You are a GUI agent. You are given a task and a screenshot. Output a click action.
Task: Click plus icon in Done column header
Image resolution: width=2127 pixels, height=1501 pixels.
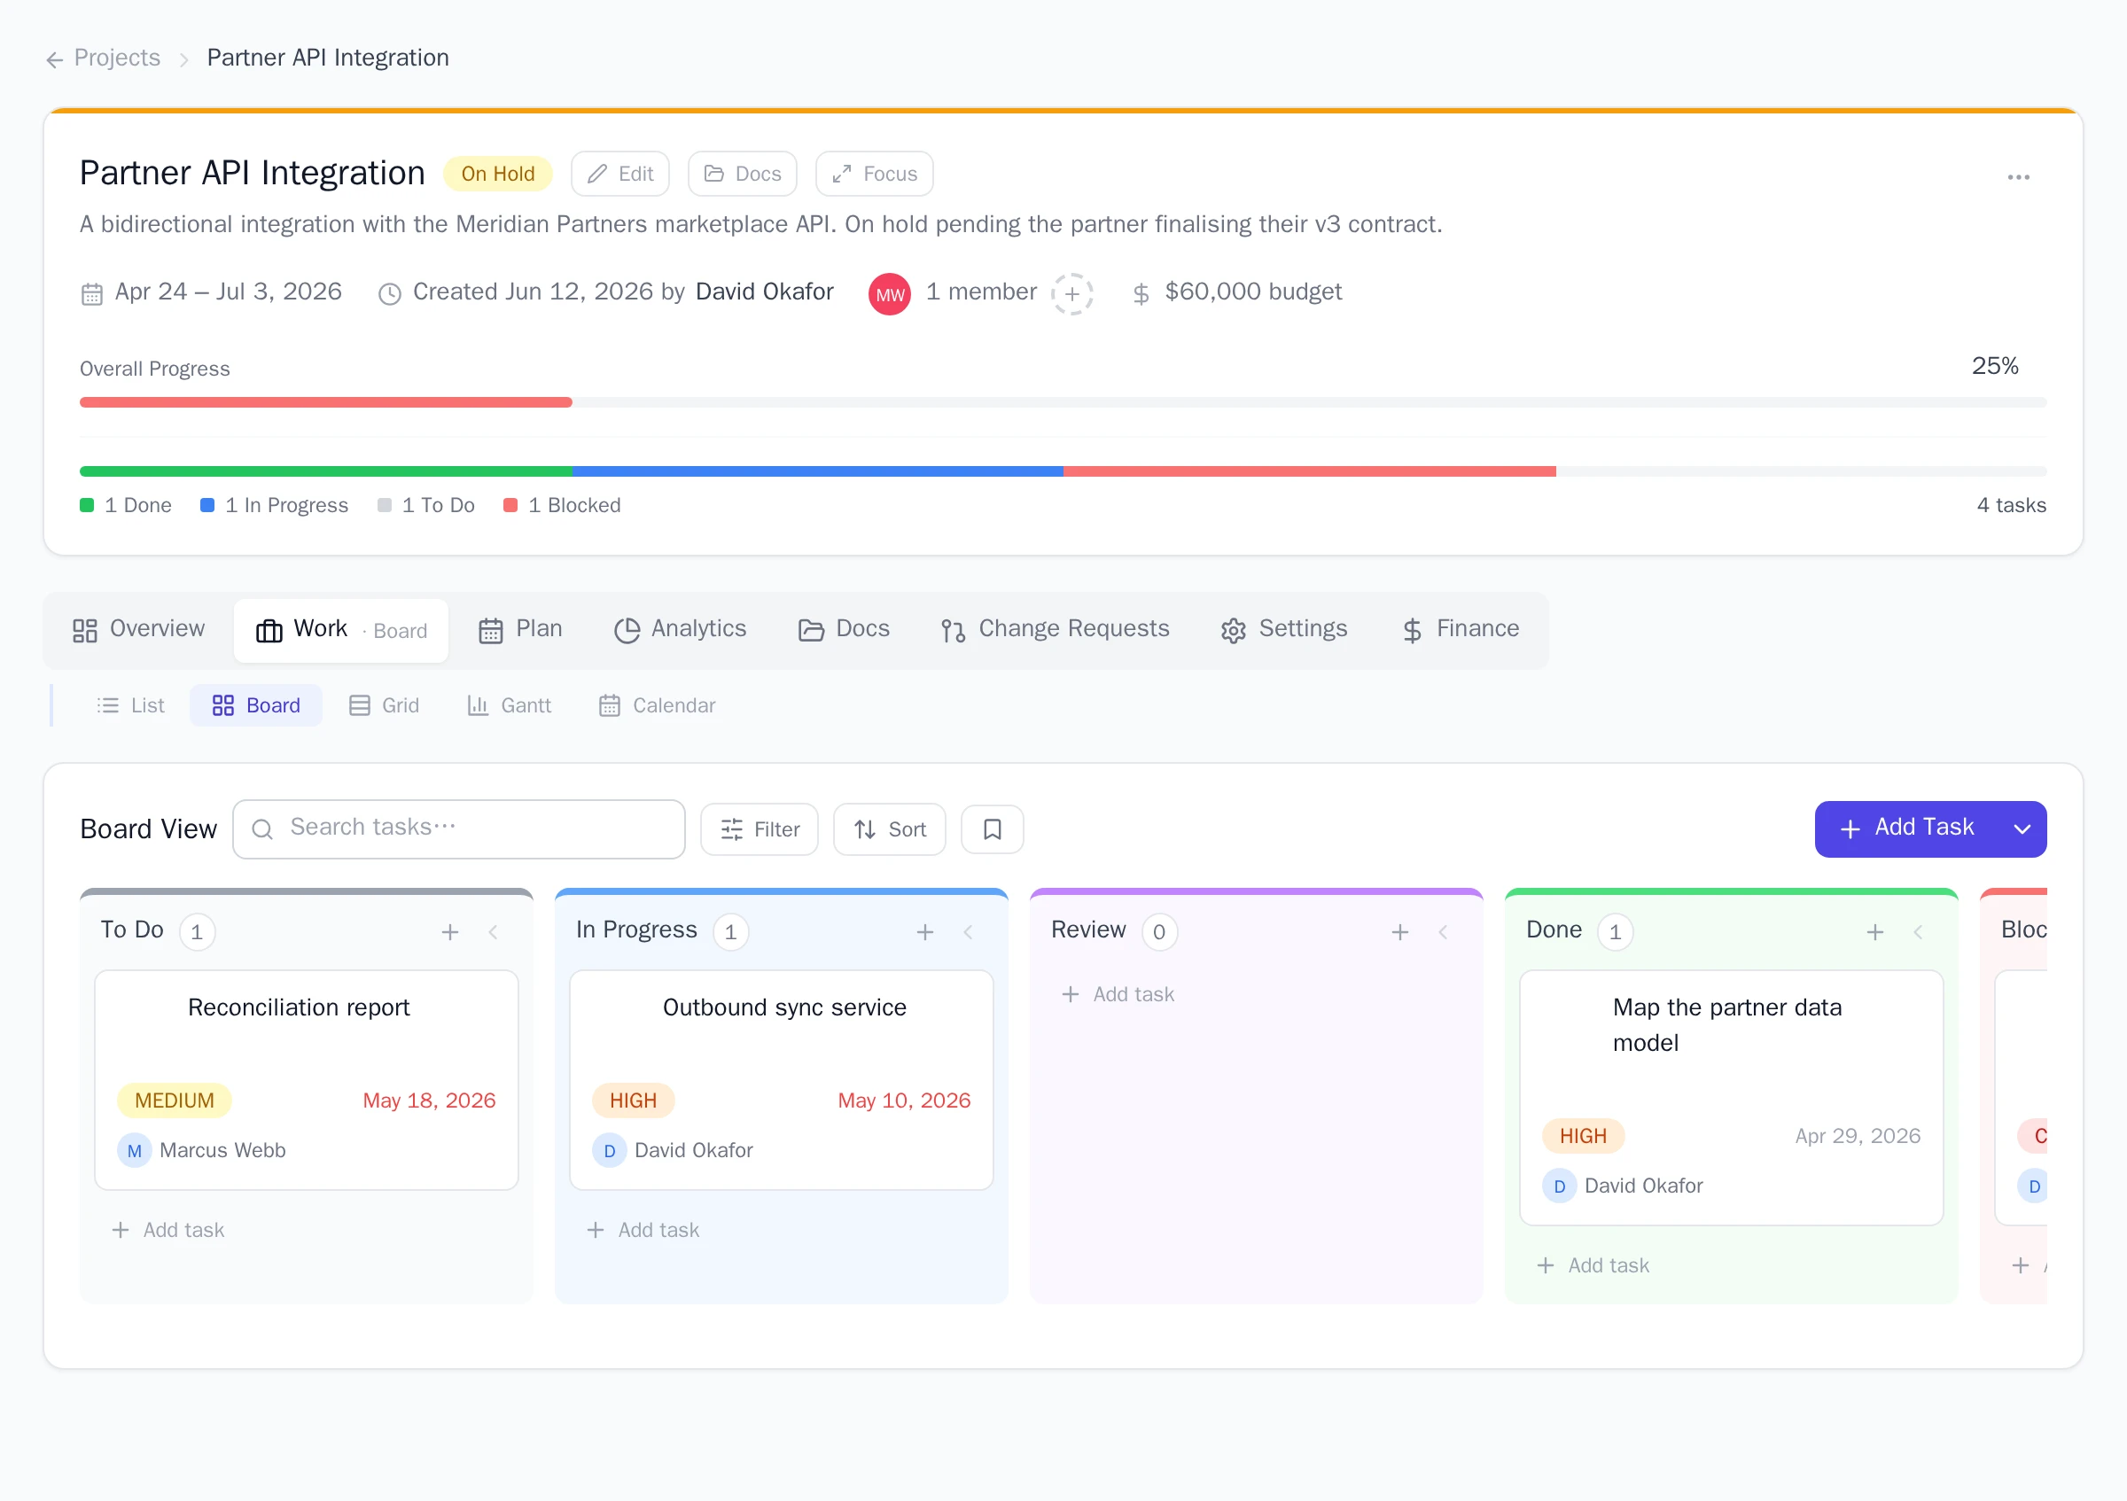pos(1875,931)
